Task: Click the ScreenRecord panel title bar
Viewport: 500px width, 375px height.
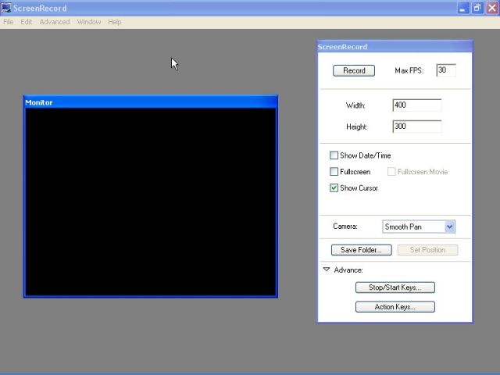Action: coord(395,47)
